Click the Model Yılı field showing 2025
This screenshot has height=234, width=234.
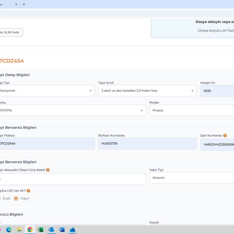[x=217, y=91]
